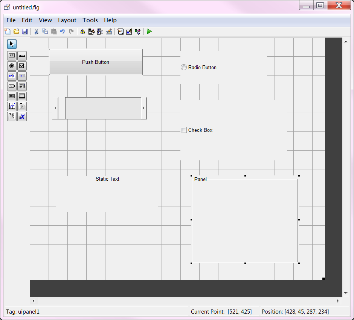Select the Toggle Button palette tool

pos(12,96)
